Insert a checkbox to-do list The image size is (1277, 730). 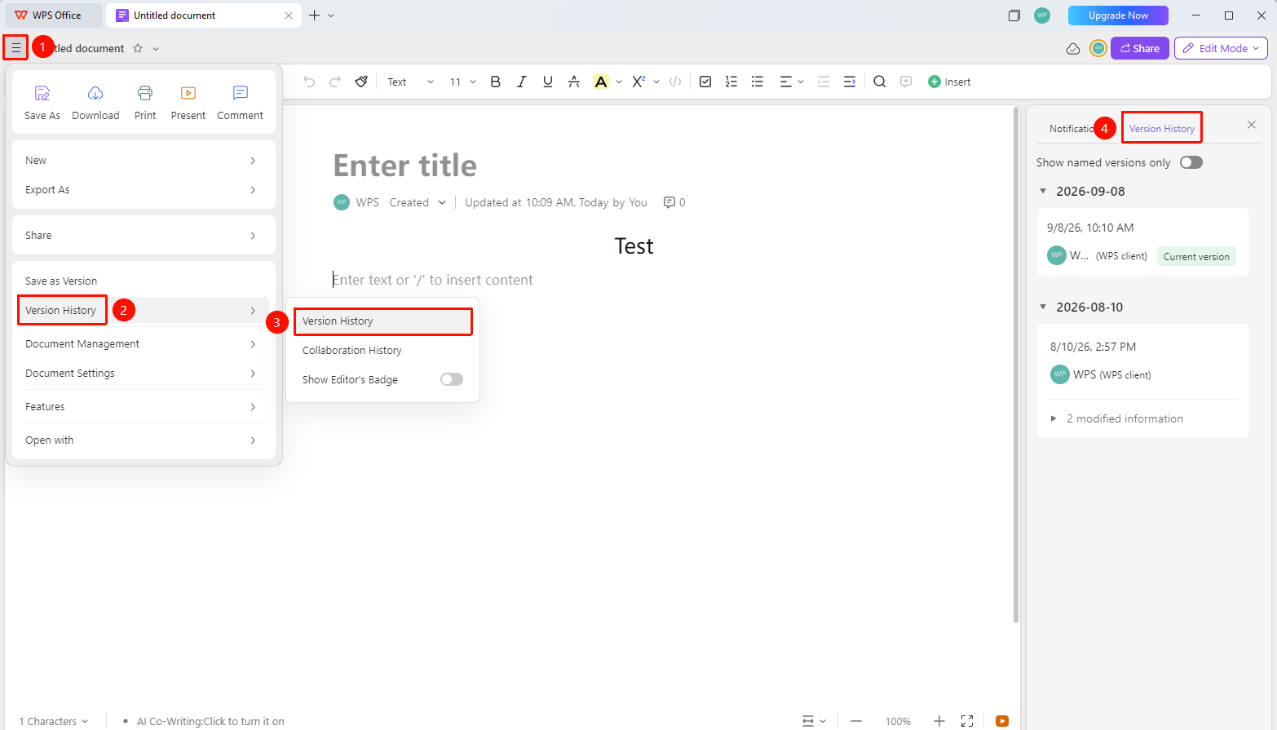tap(705, 82)
